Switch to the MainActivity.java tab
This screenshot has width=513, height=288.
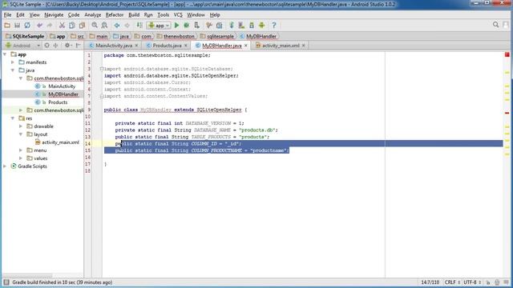tap(114, 46)
